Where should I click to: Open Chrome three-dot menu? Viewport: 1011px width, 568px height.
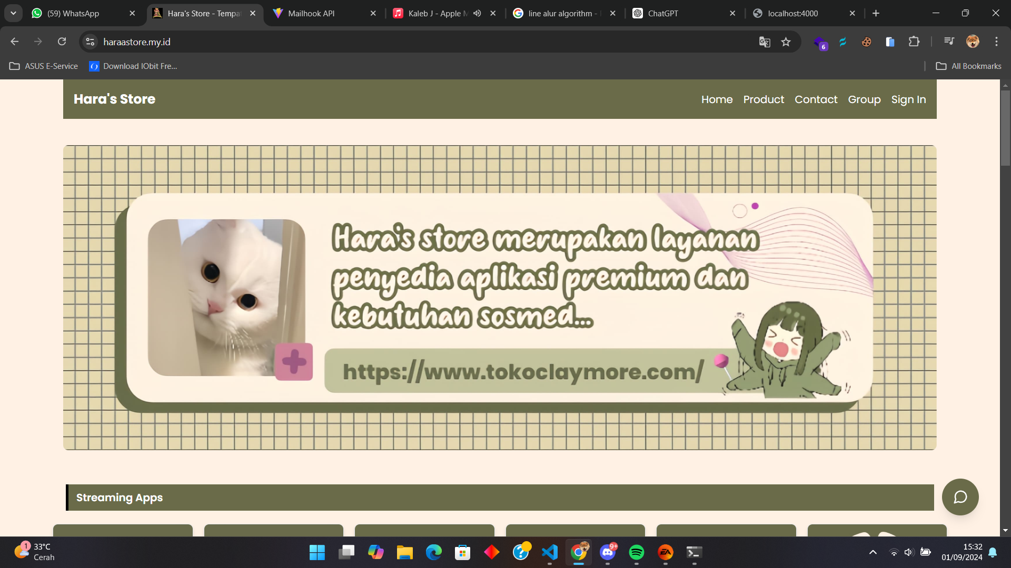(996, 42)
